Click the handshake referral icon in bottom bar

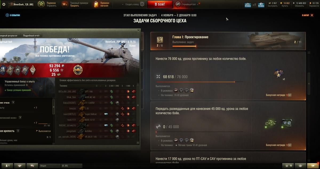pos(20,166)
